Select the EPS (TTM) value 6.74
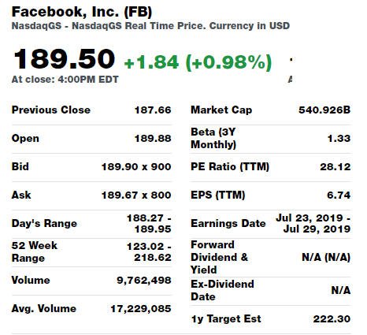 click(x=339, y=195)
